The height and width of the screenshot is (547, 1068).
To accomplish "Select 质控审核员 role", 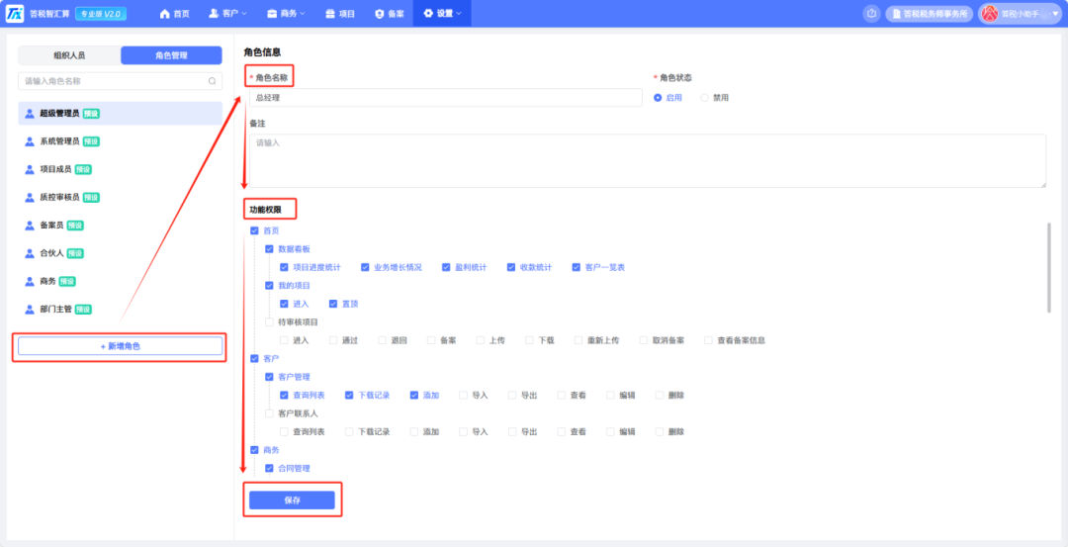I will tap(120, 198).
